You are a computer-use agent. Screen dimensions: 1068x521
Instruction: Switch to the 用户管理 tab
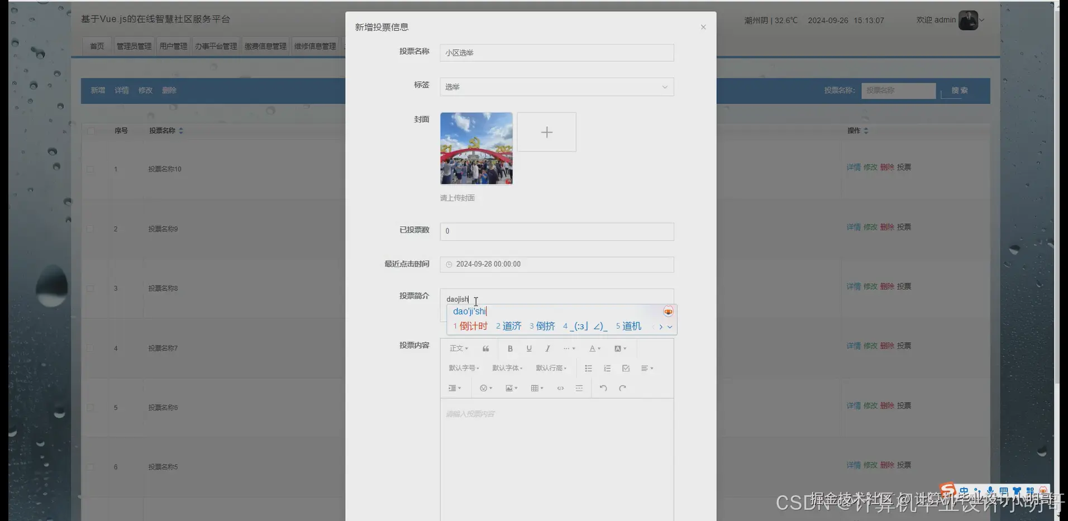[x=173, y=45]
